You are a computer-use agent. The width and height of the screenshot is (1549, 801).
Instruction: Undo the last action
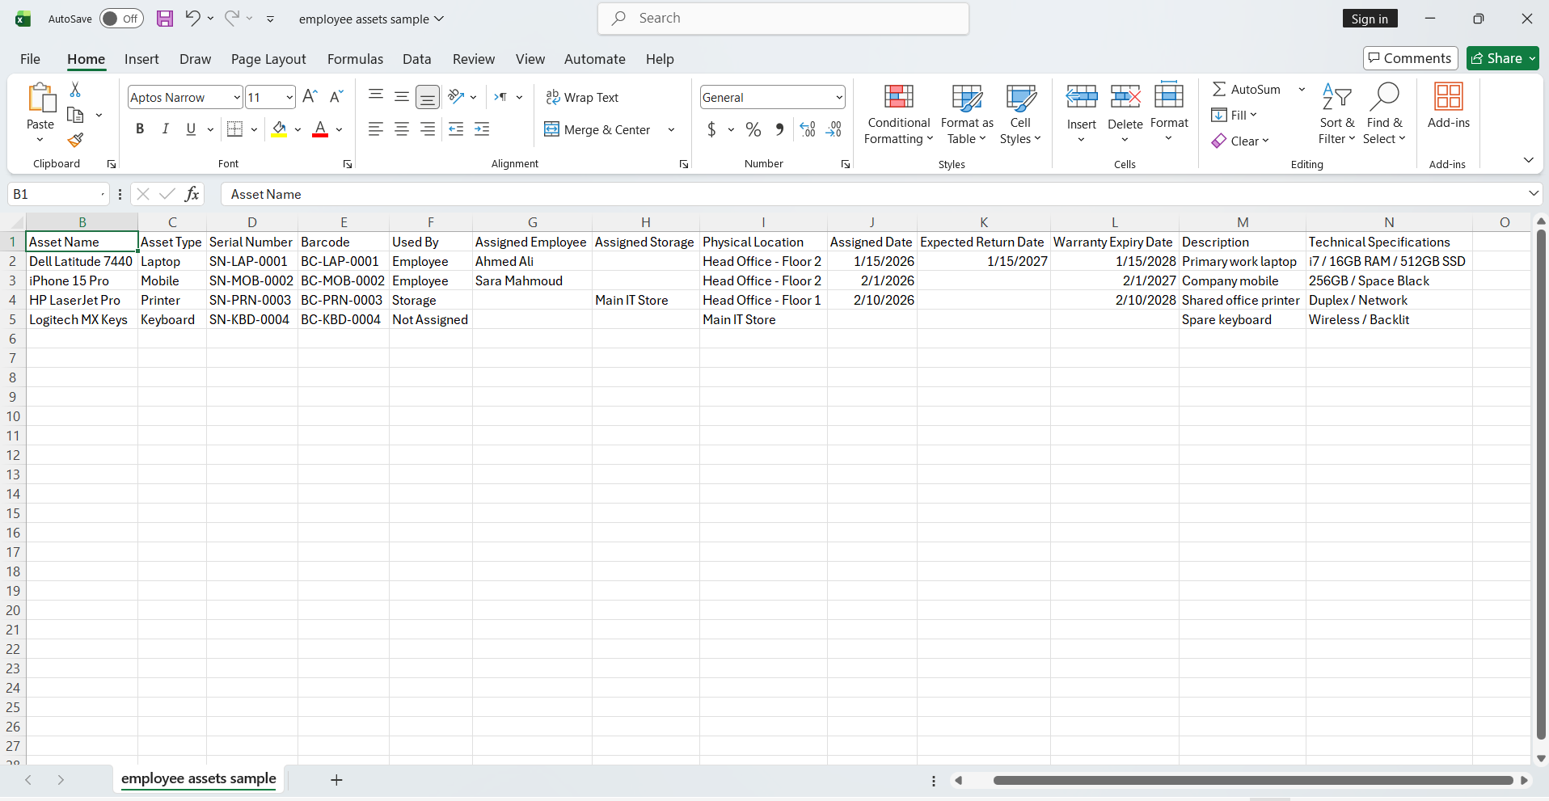tap(192, 18)
